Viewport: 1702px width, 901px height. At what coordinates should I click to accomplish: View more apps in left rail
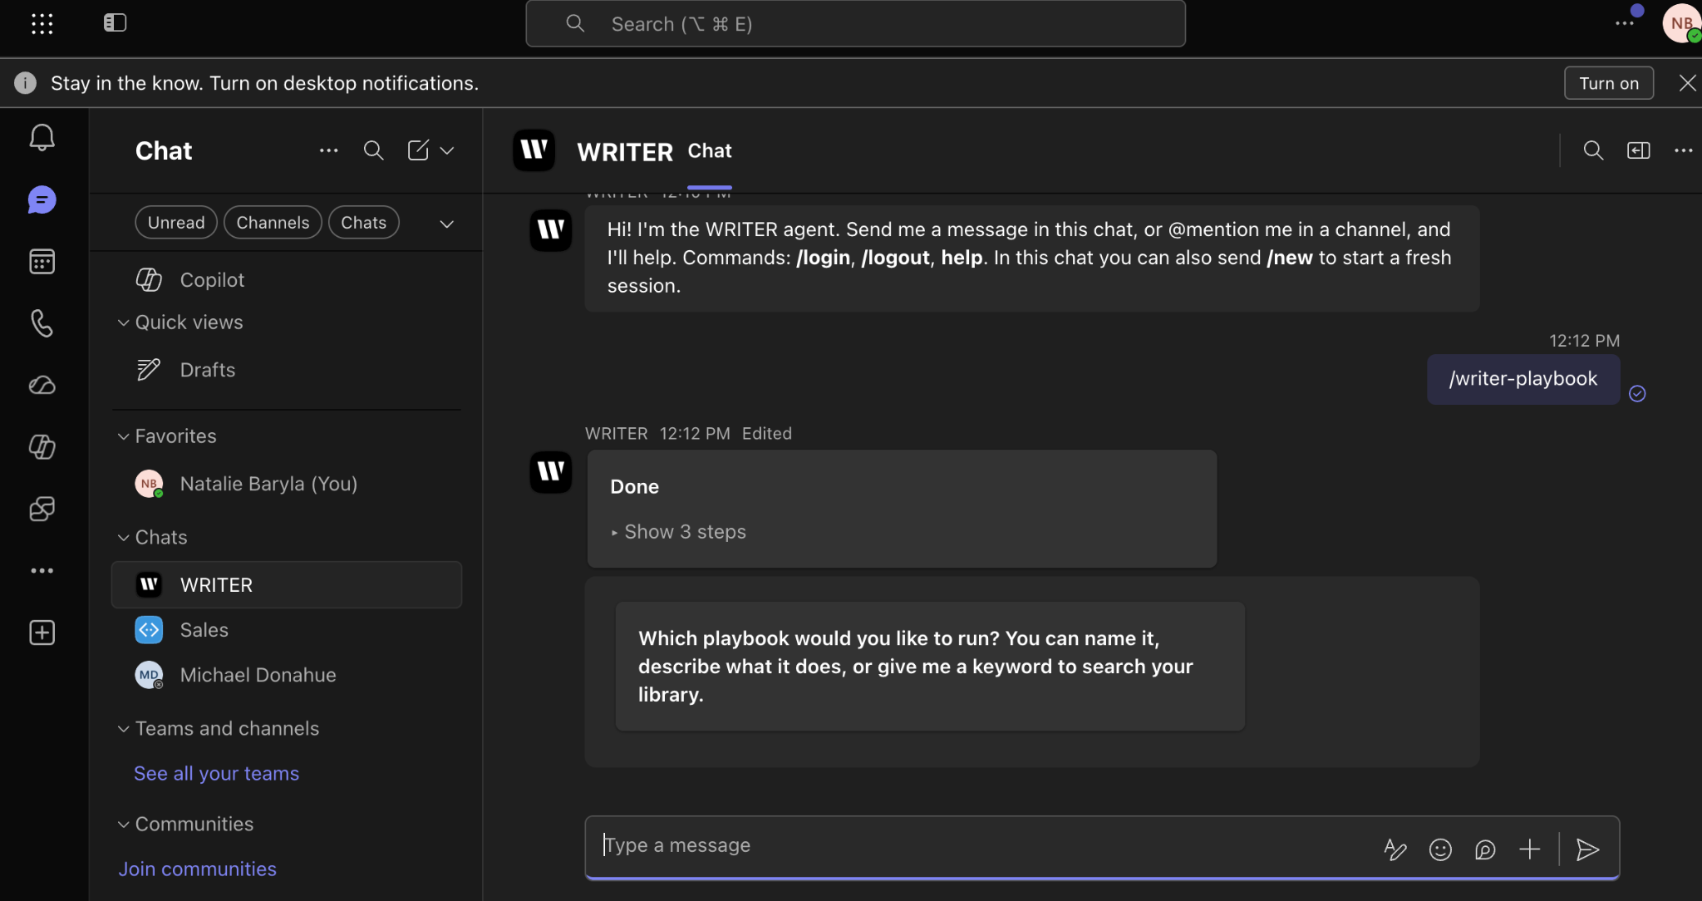[42, 570]
